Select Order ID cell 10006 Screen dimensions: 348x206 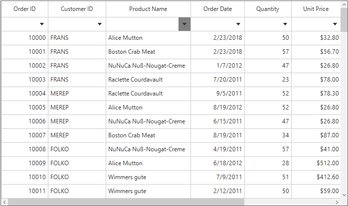[24, 122]
